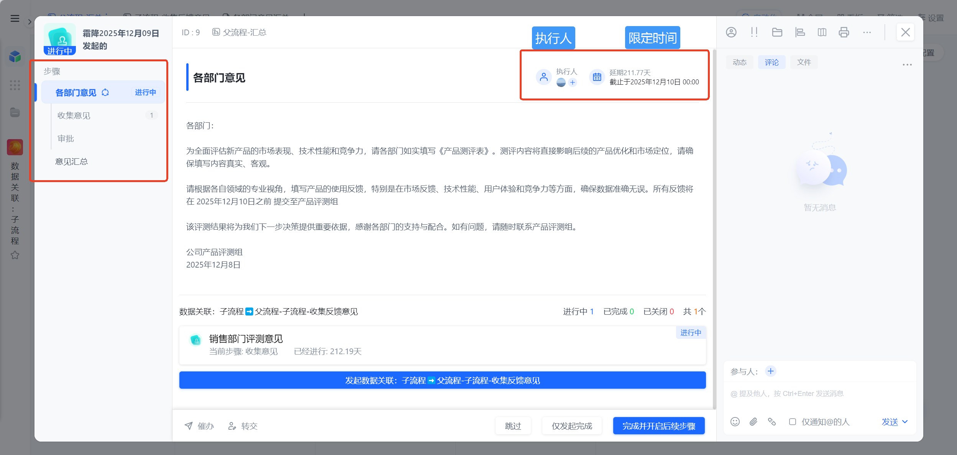
Task: Add a participant with plus icon
Action: [x=771, y=371]
